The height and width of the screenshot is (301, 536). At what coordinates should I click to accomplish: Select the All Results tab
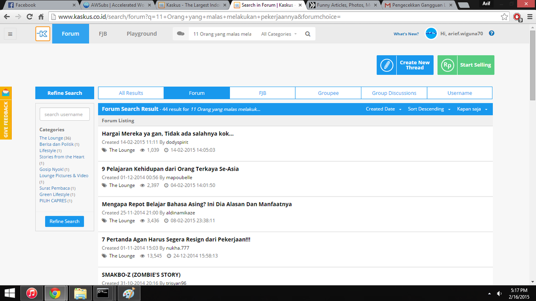131,93
